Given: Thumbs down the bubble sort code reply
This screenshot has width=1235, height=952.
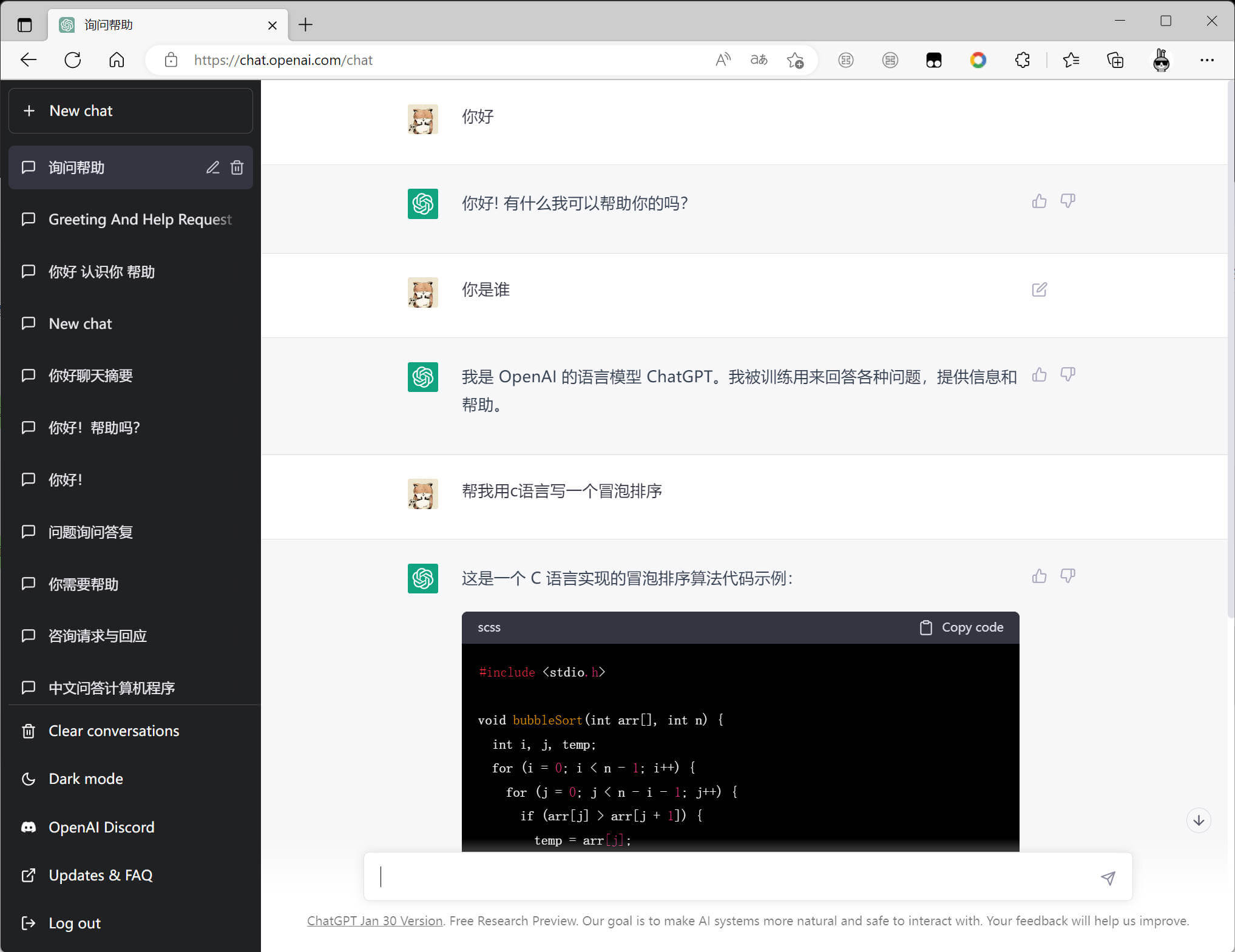Looking at the screenshot, I should point(1068,576).
